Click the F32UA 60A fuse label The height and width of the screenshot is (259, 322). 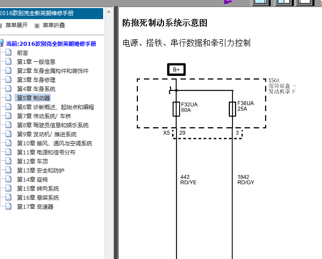click(189, 107)
